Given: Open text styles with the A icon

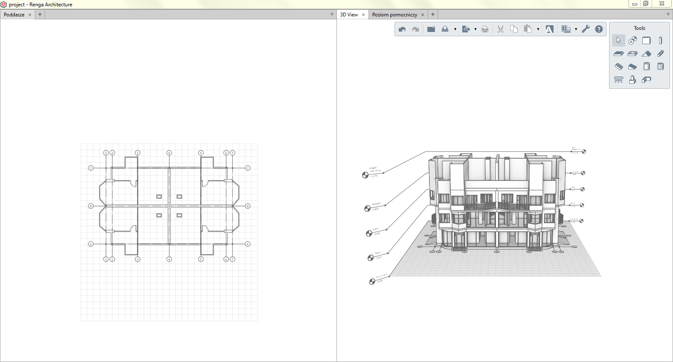Looking at the screenshot, I should pos(549,29).
